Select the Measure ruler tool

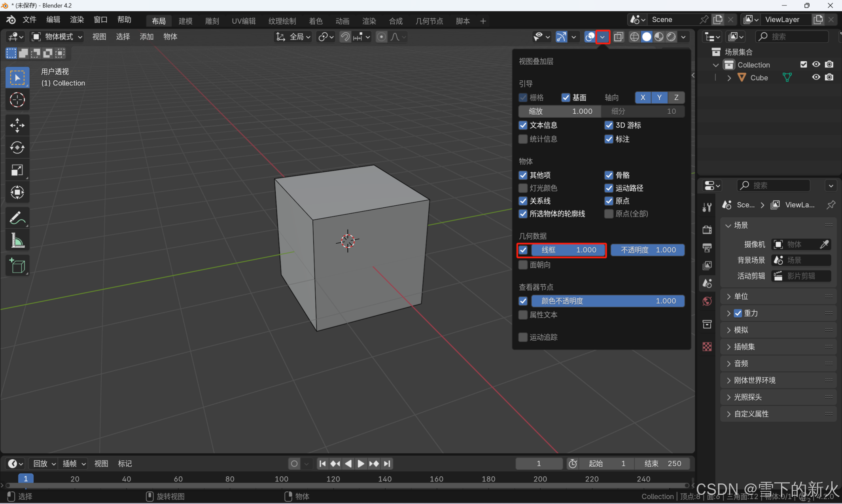[17, 241]
